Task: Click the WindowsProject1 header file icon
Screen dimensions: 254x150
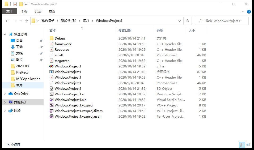Action: [x=52, y=78]
